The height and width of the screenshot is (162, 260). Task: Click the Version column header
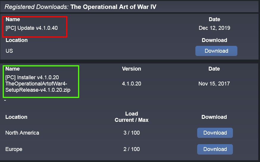132,69
